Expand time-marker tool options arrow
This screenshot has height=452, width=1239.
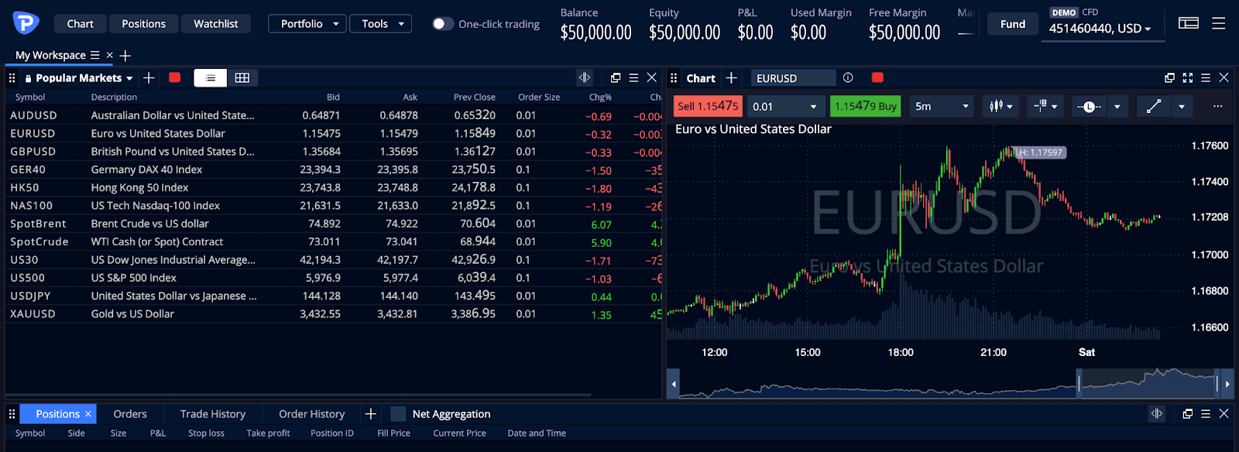(1117, 106)
